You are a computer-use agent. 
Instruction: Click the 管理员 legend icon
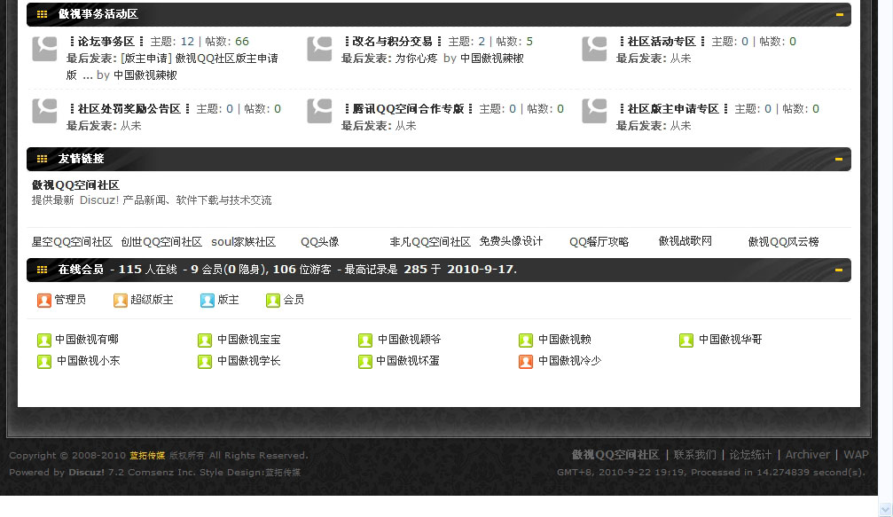tap(43, 300)
